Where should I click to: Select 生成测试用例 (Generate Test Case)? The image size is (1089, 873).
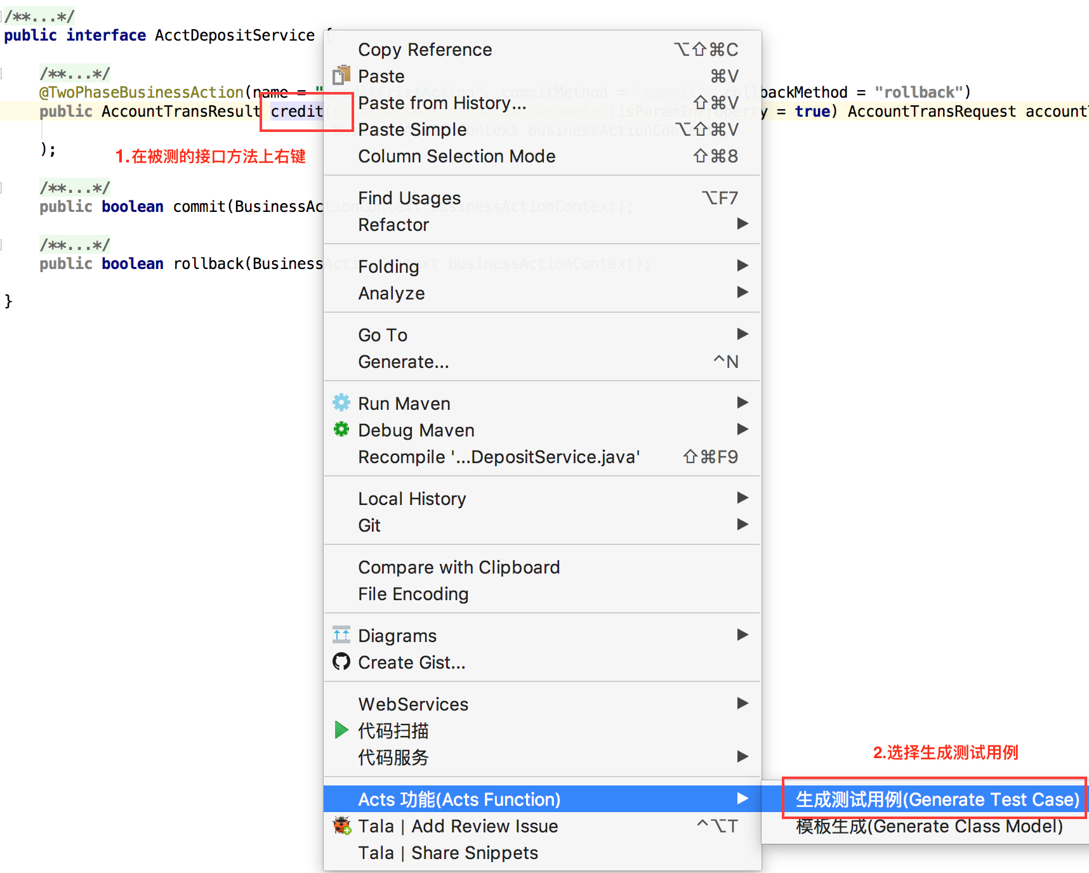pos(937,799)
